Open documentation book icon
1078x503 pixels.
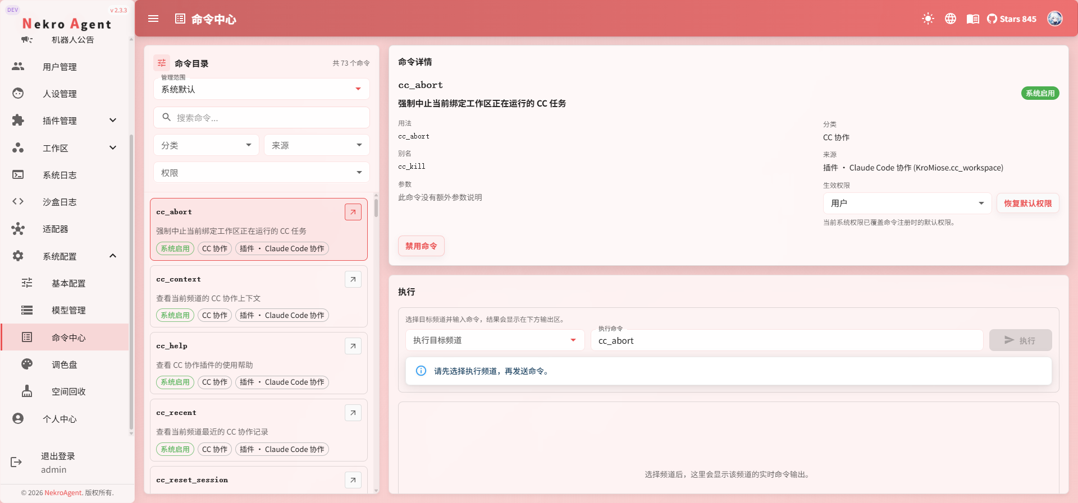973,19
